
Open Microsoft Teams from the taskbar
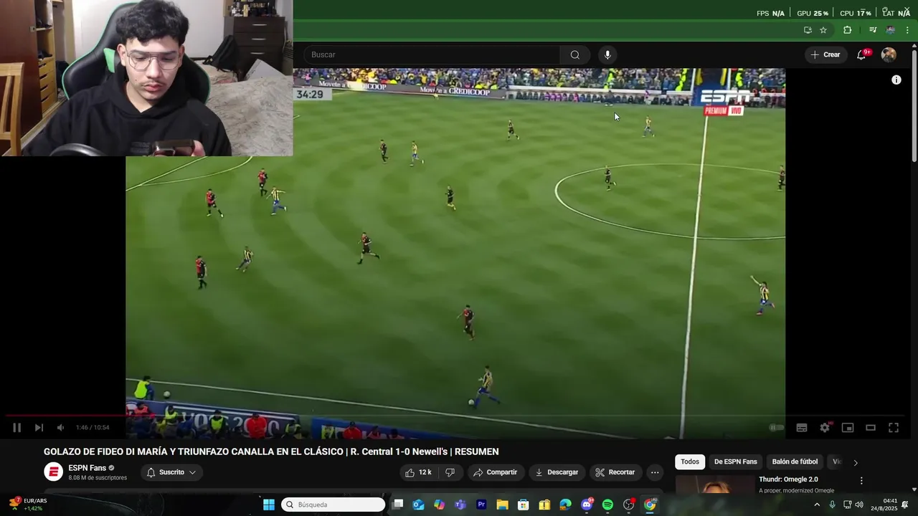pyautogui.click(x=460, y=505)
